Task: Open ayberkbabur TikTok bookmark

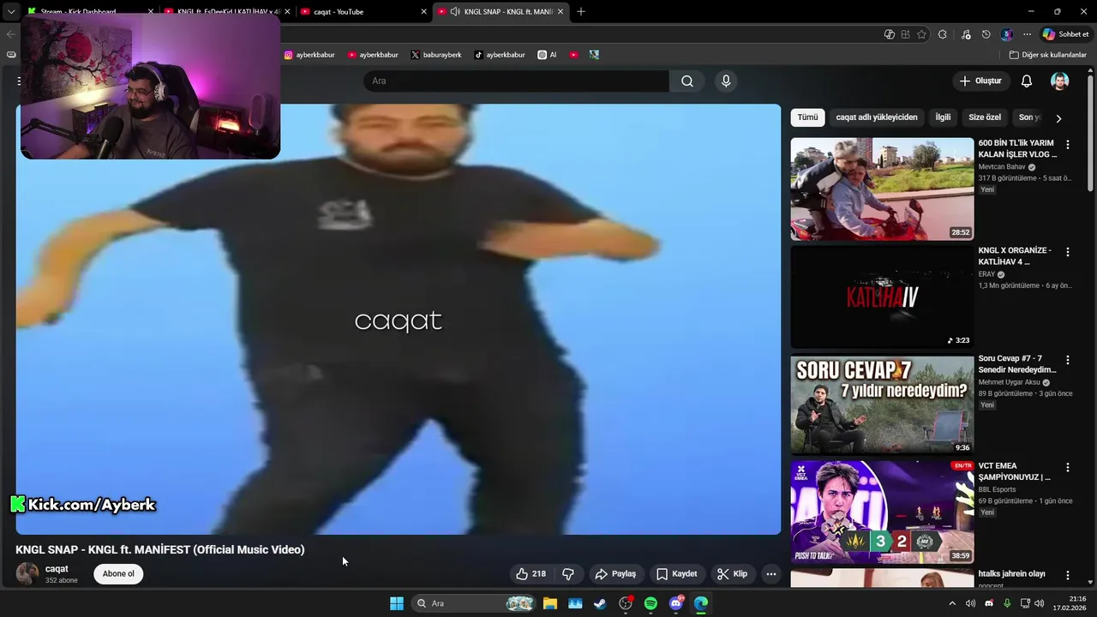Action: (x=500, y=55)
